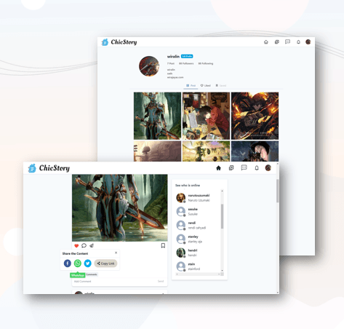
Task: Click the online list vertical scrollbar thumb
Action: 222,216
